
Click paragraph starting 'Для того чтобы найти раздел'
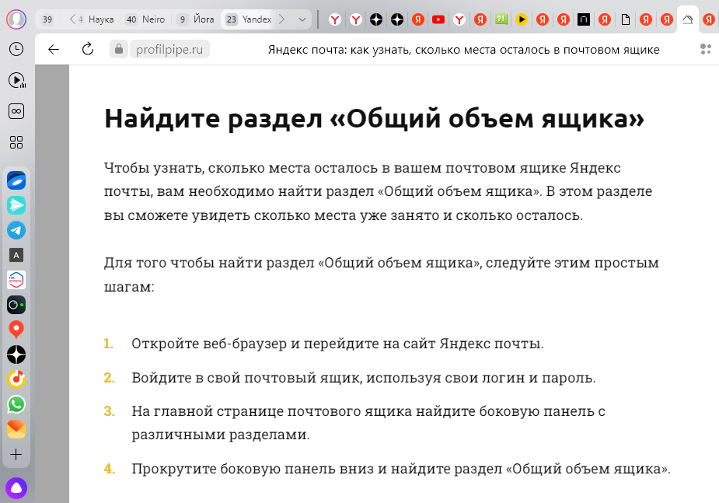coord(381,274)
